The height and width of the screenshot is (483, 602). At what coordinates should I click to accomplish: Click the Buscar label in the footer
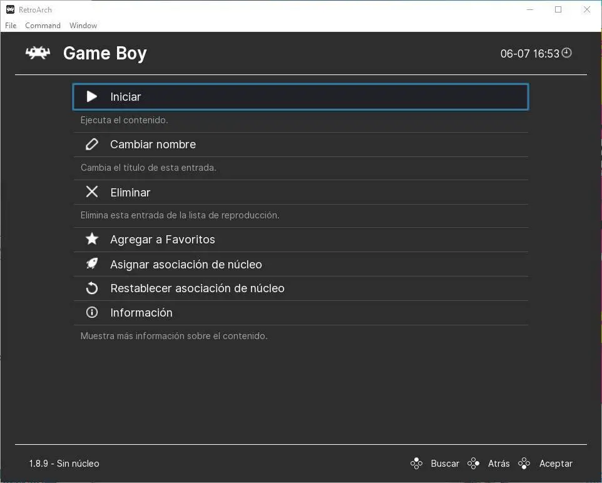click(444, 464)
